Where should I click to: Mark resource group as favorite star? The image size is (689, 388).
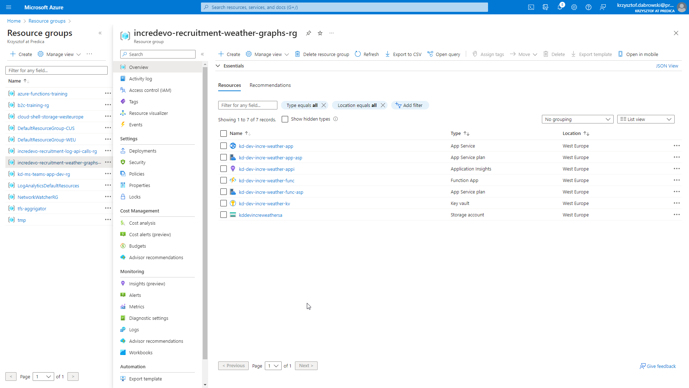(320, 33)
